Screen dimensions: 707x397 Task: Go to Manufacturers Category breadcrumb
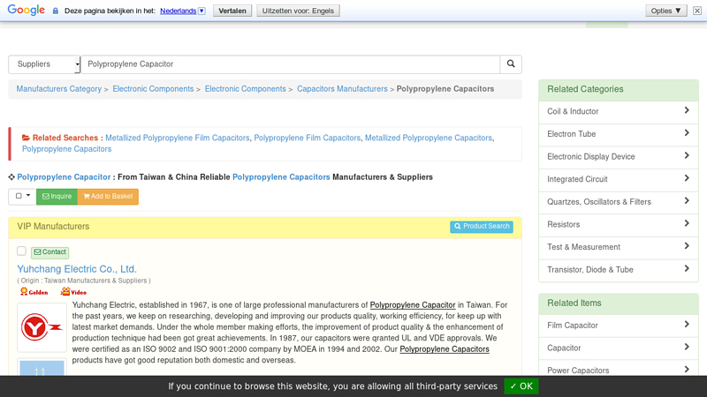click(x=58, y=89)
